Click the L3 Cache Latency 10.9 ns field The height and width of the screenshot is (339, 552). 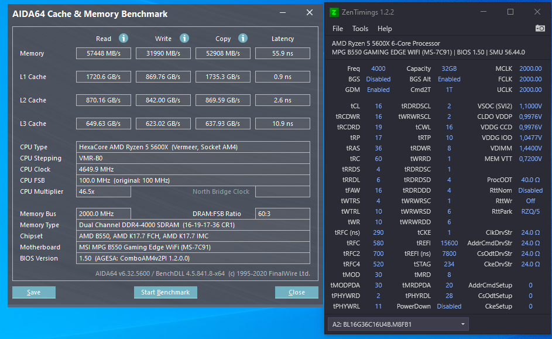click(283, 124)
